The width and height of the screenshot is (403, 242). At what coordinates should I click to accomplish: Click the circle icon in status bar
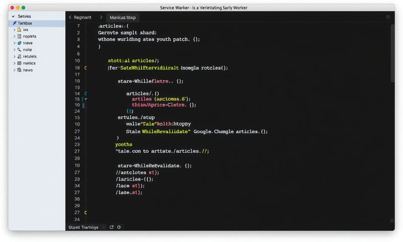tap(119, 227)
